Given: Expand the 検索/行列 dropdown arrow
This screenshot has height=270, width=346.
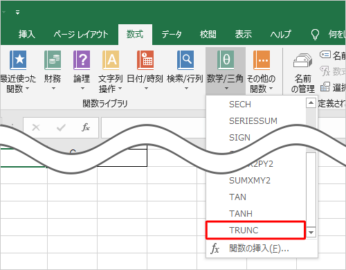Looking at the screenshot, I should coord(186,89).
